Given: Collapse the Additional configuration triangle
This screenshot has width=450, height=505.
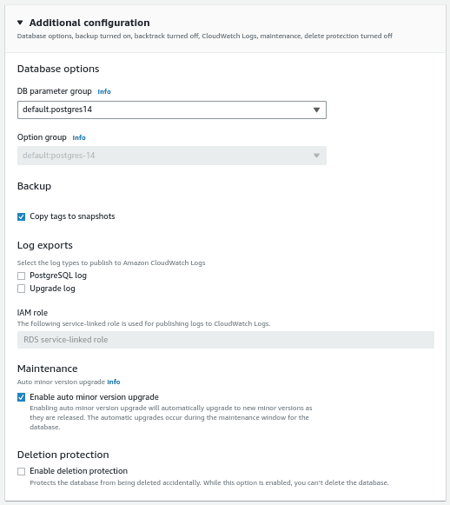Looking at the screenshot, I should [20, 23].
